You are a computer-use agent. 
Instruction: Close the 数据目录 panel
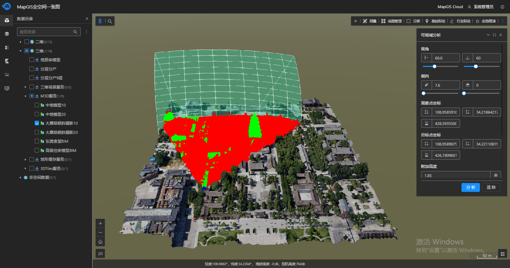pos(87,19)
